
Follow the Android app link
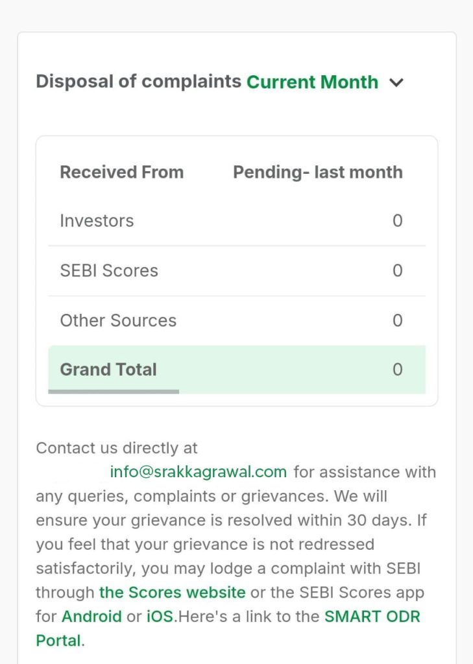tap(91, 617)
